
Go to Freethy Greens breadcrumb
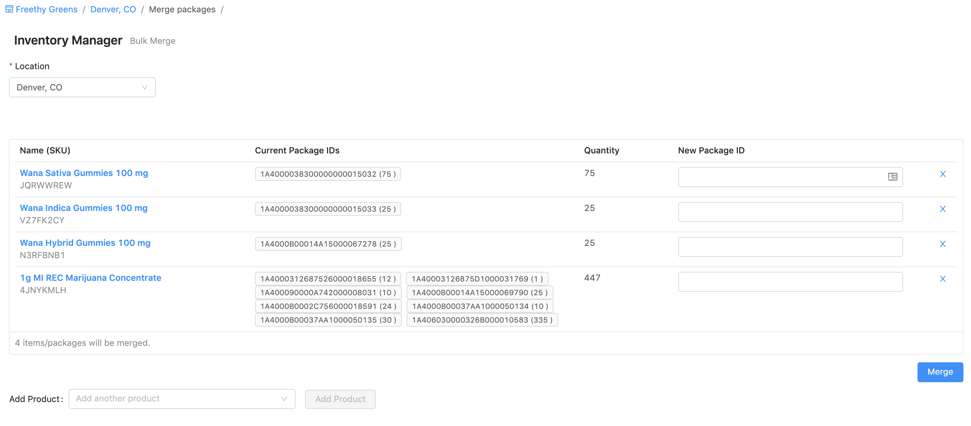[46, 9]
